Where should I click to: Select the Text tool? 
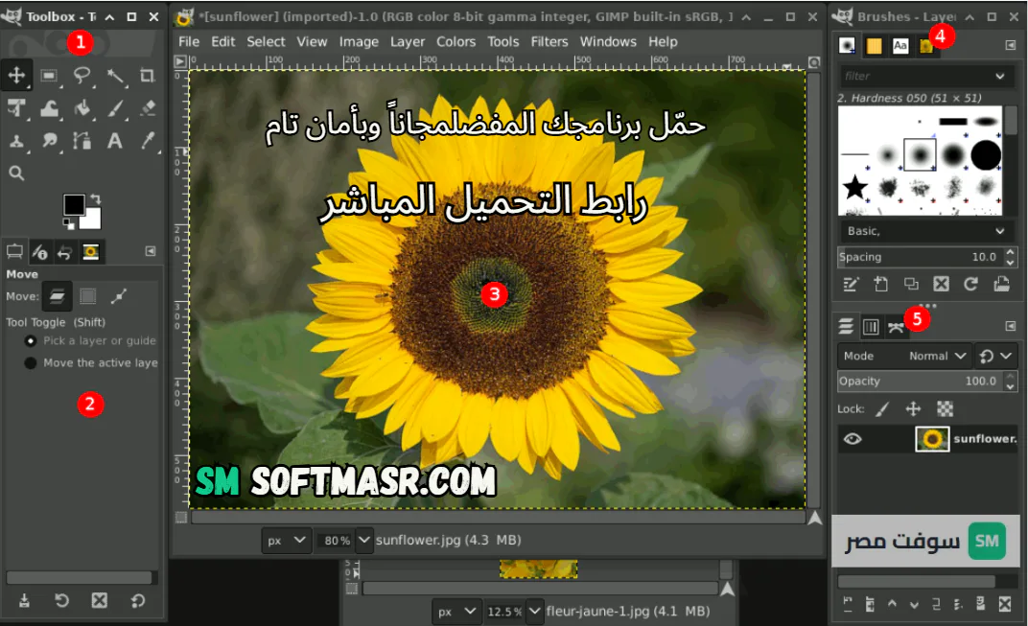coord(115,141)
